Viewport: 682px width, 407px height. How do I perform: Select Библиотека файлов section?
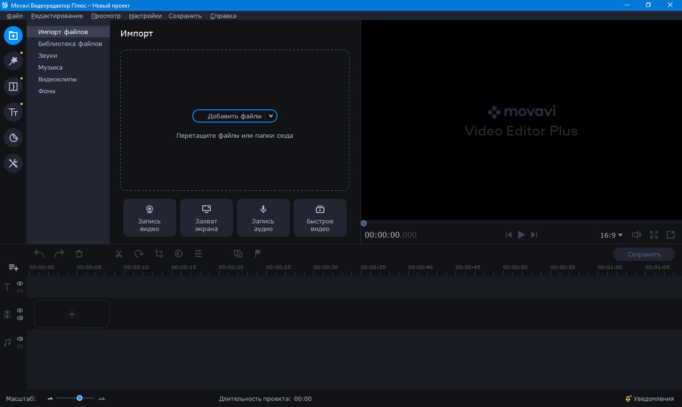coord(68,44)
